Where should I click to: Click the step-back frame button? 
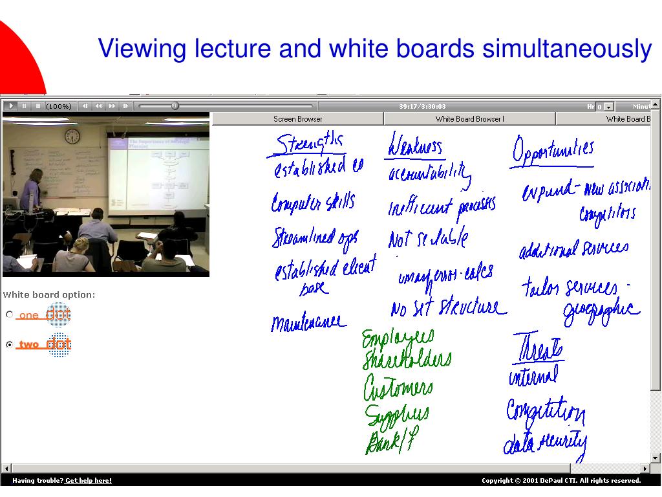point(85,105)
